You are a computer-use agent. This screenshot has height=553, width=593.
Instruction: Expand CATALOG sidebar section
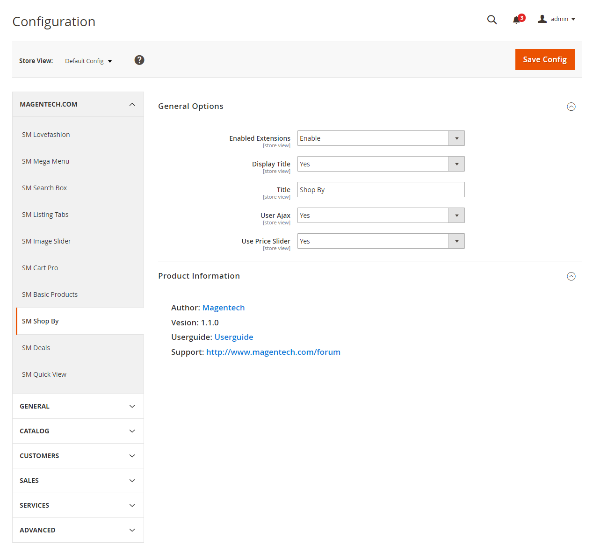(78, 431)
